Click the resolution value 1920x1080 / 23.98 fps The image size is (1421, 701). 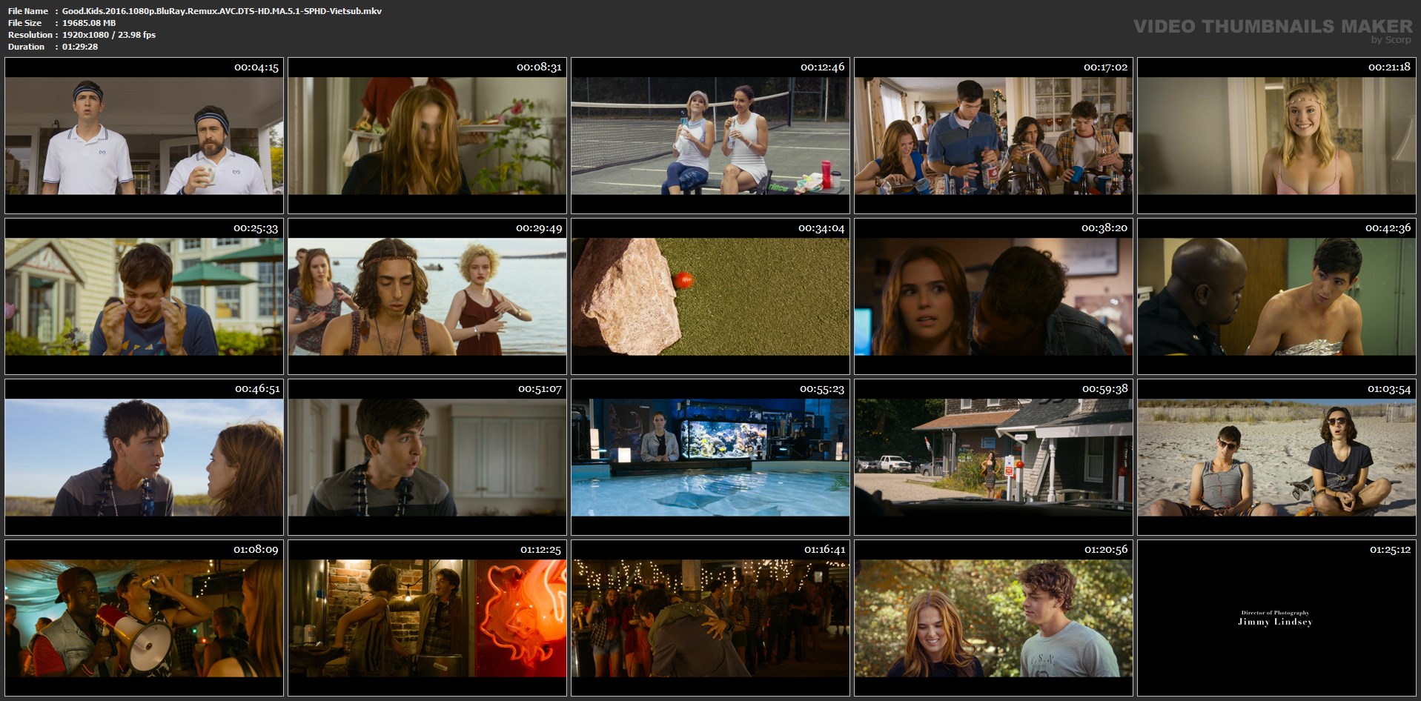click(109, 35)
